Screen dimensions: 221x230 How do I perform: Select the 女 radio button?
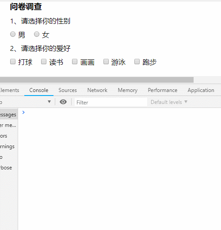coord(37,34)
